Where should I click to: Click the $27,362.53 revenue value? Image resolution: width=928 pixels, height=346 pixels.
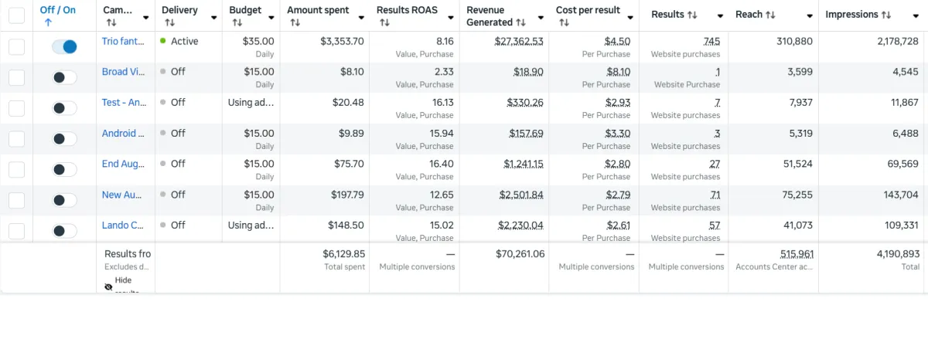click(519, 41)
